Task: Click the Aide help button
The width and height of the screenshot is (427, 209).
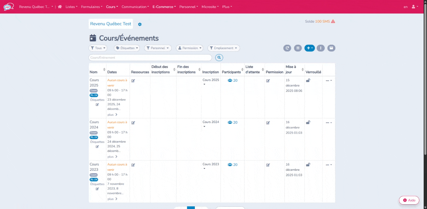Action: [409, 200]
